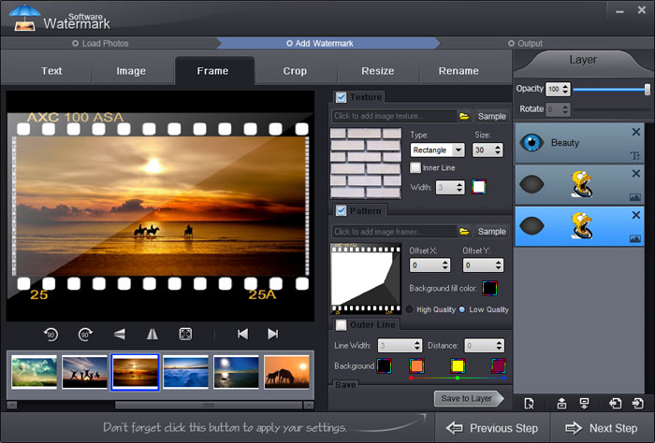Click Save to Layer button
Viewport: 655px width, 443px height.
(468, 398)
